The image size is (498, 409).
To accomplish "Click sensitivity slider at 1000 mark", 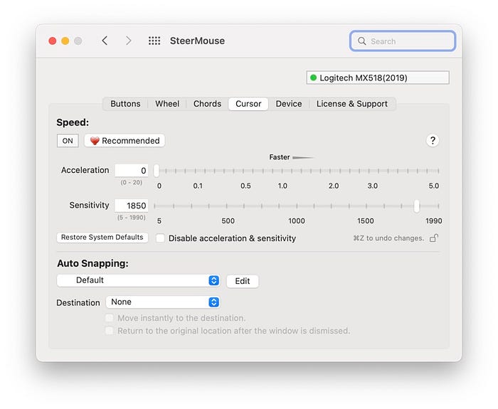I will (x=297, y=206).
